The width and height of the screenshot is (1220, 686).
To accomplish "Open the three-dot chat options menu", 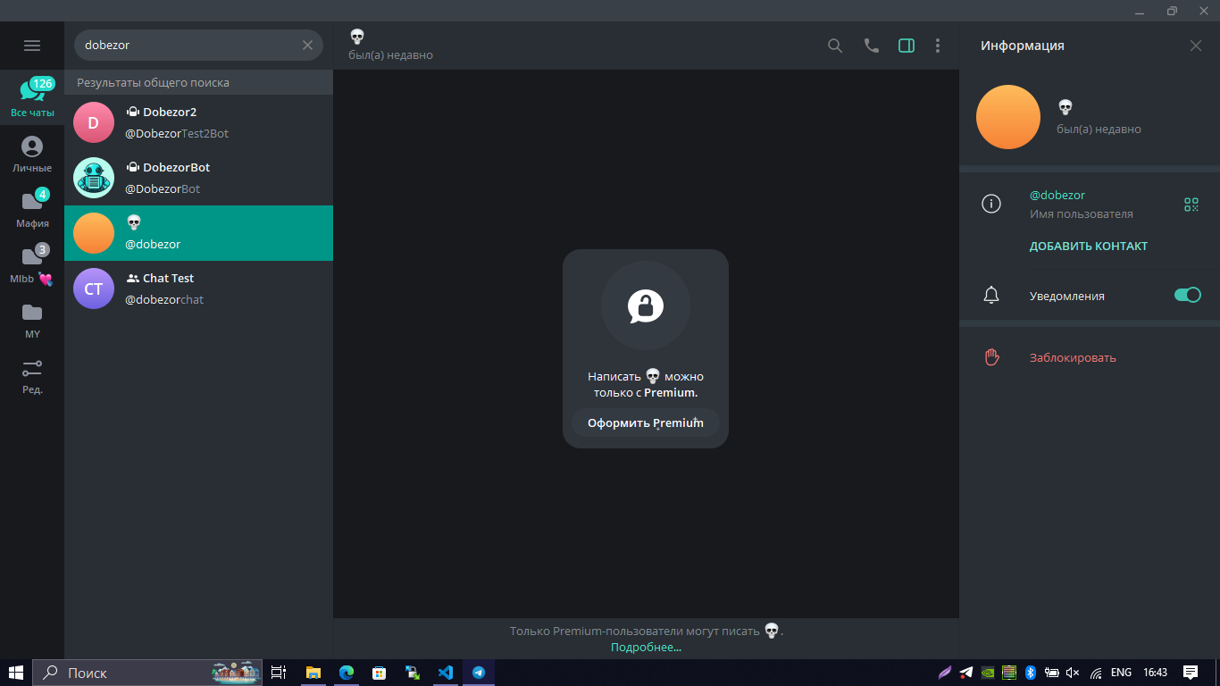I will pos(938,46).
